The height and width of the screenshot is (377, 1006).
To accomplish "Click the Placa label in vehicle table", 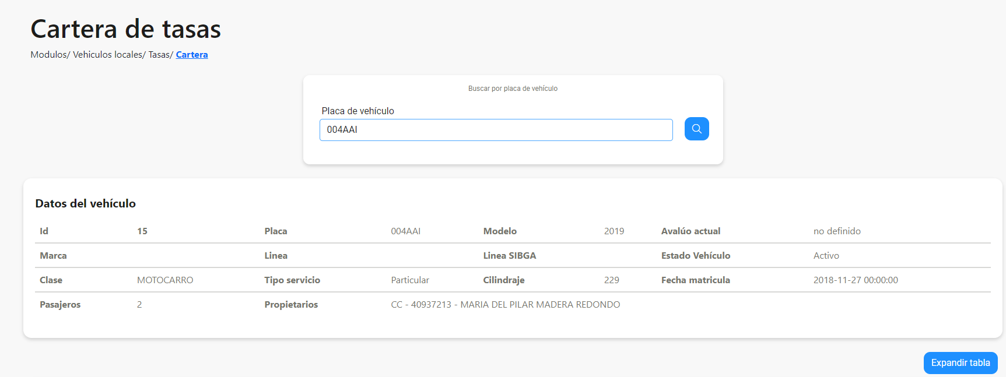I will pos(276,231).
